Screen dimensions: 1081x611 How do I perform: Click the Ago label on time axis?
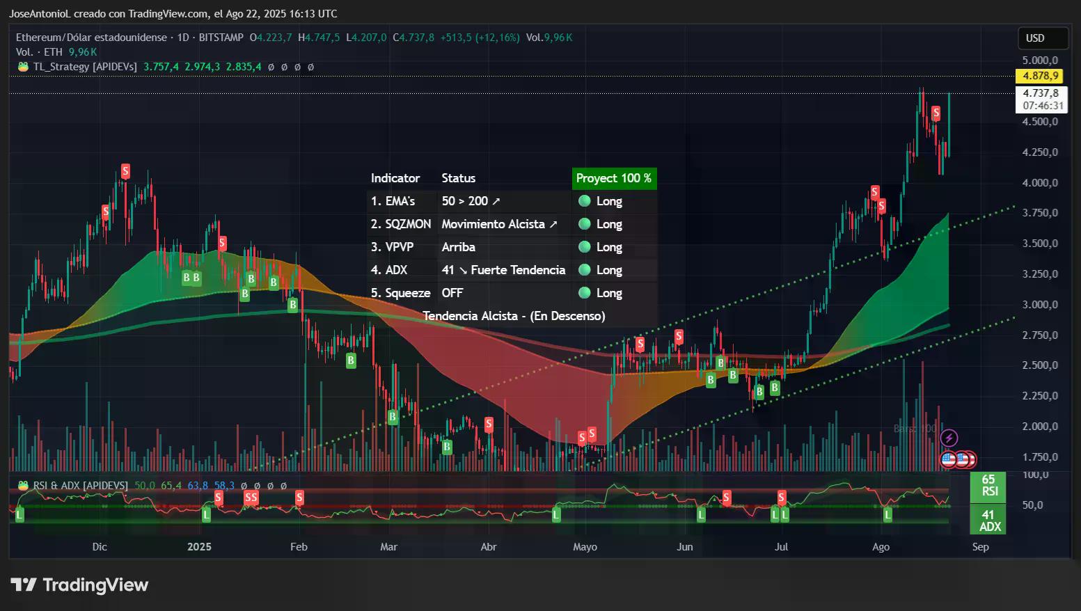881,547
